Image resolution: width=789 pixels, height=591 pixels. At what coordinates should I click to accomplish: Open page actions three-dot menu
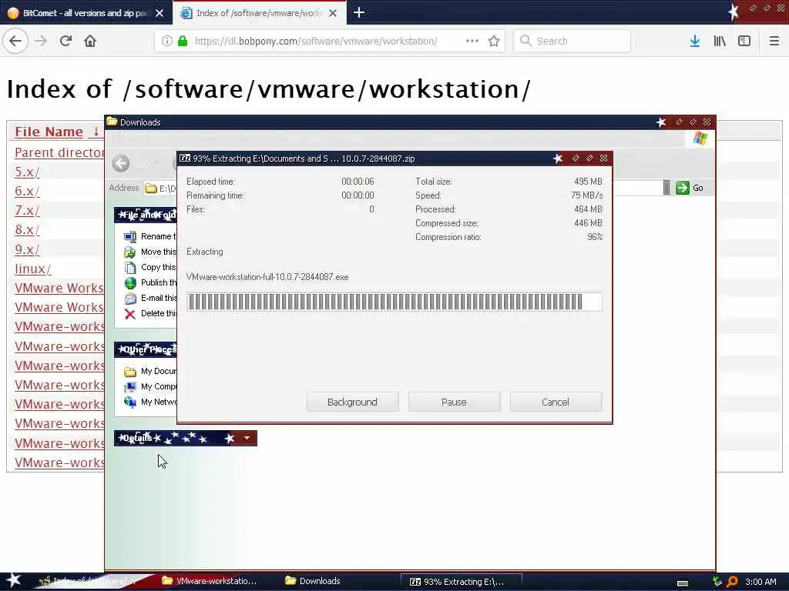(x=472, y=41)
